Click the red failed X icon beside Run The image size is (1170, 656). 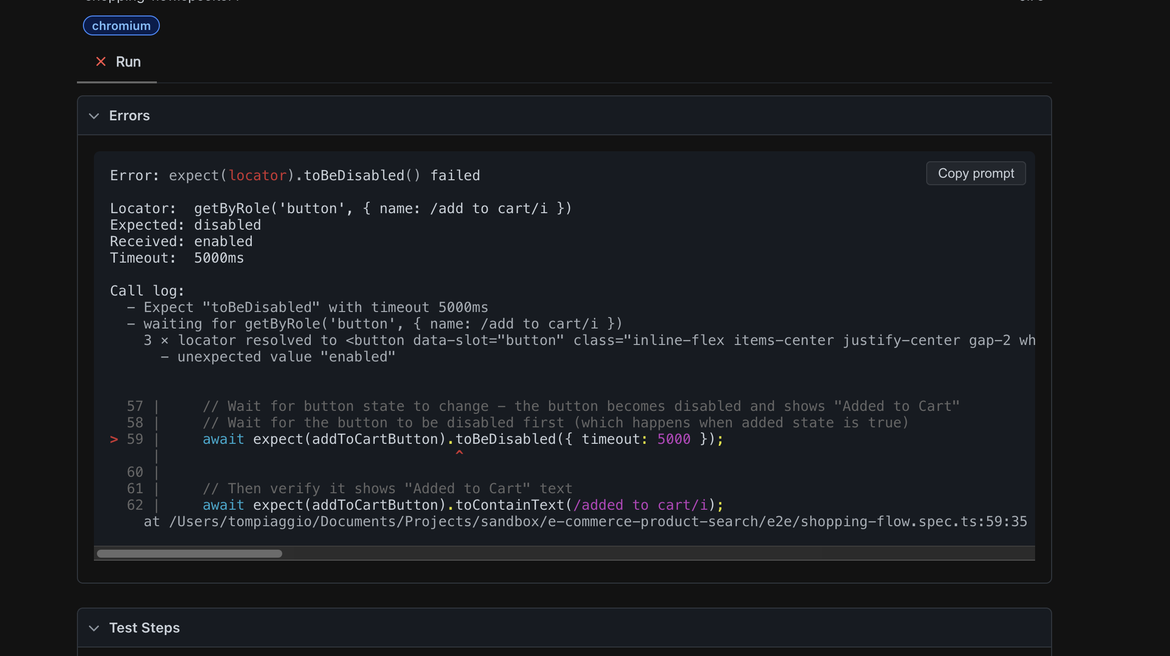(x=101, y=61)
